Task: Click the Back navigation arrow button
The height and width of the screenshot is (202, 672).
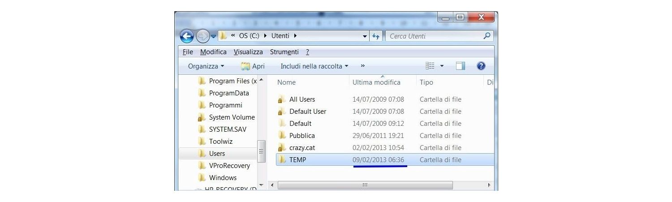Action: (x=187, y=36)
